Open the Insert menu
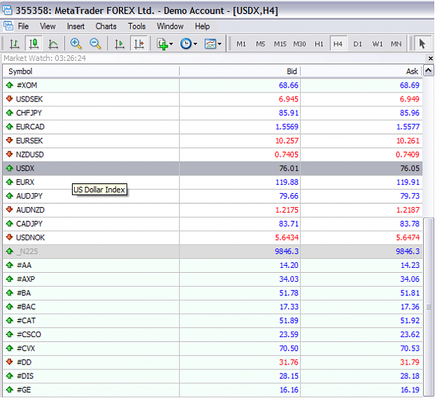 point(76,26)
